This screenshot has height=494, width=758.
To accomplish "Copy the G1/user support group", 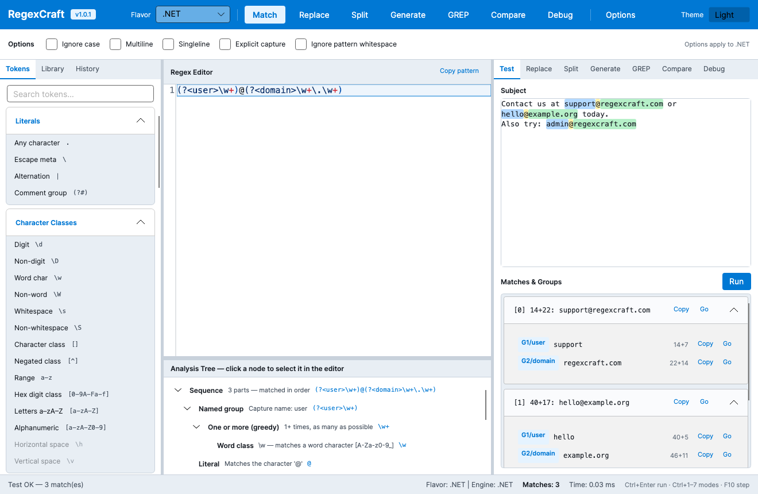I will [x=705, y=344].
